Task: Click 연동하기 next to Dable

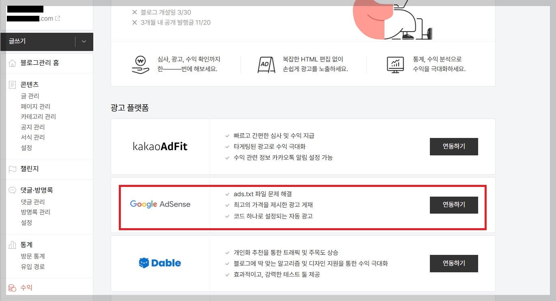Action: pos(453,263)
